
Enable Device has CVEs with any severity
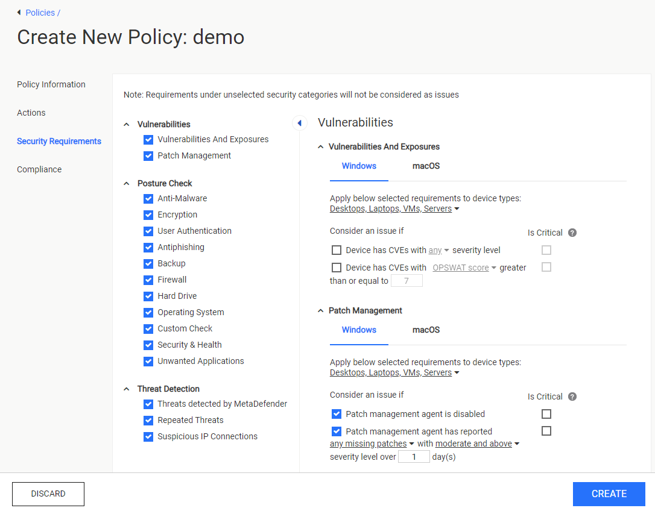tap(337, 250)
